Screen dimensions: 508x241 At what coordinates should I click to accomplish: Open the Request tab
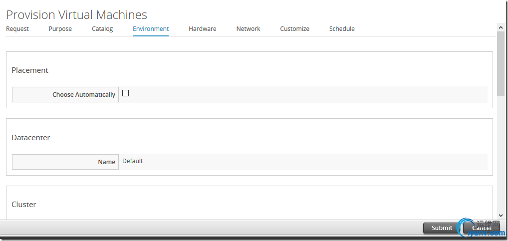point(17,29)
